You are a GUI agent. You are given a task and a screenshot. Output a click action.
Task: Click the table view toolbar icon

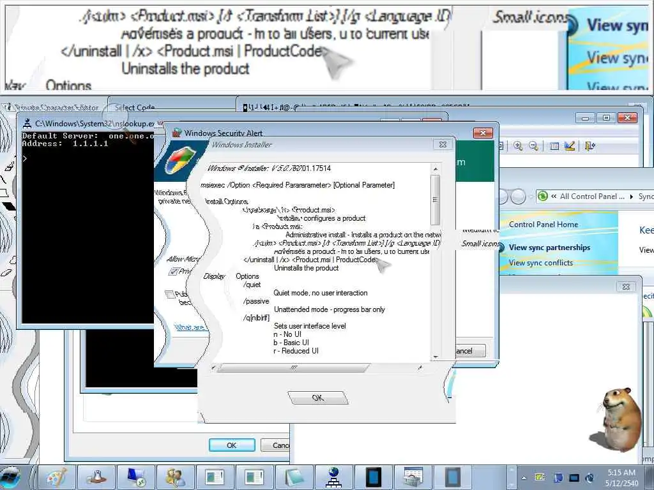[x=554, y=146]
